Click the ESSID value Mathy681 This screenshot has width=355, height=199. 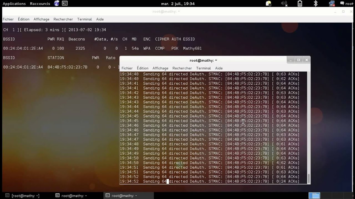(192, 48)
